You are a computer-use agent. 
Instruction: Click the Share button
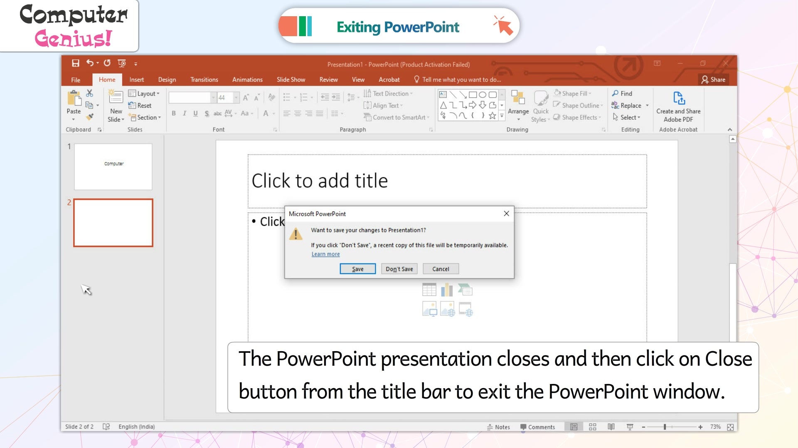click(713, 80)
